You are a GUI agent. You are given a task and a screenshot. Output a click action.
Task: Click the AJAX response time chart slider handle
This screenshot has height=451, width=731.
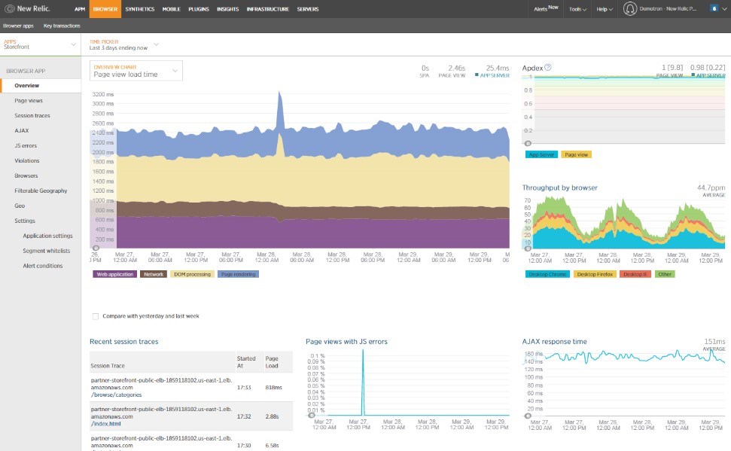point(528,415)
